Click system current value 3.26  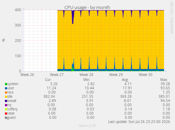54,84
